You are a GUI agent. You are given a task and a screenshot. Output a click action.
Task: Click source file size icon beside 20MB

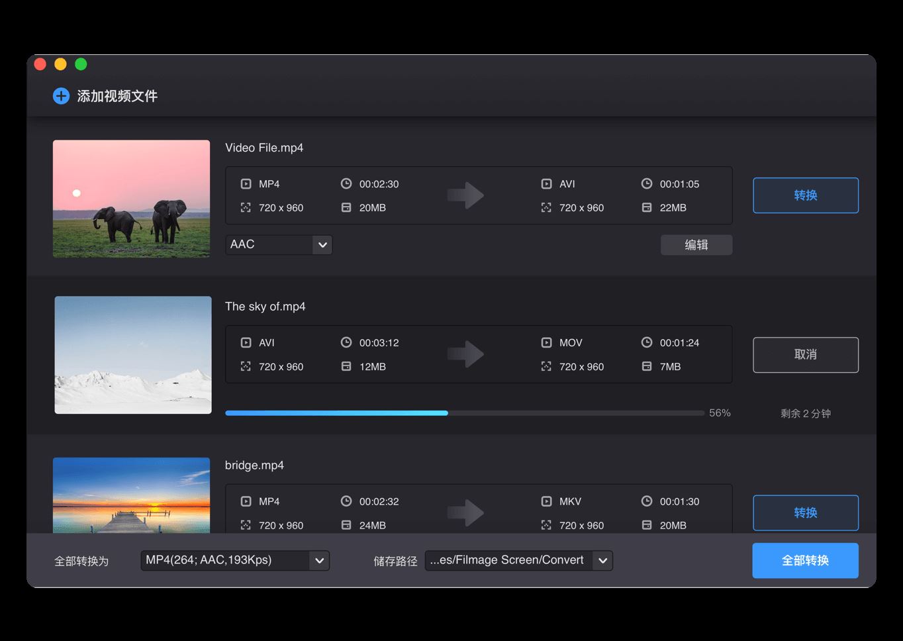[x=346, y=208]
